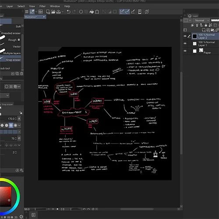Toggle the lock icon above brush size
This screenshot has width=219, height=219.
pyautogui.click(x=21, y=113)
